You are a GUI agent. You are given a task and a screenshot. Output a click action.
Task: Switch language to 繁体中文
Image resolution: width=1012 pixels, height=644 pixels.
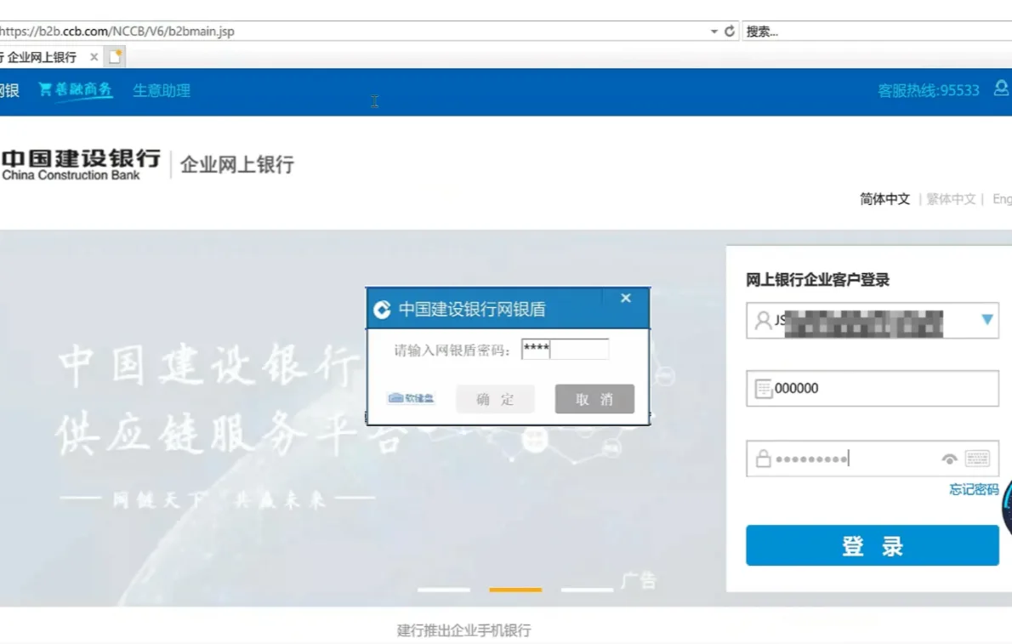pyautogui.click(x=951, y=199)
